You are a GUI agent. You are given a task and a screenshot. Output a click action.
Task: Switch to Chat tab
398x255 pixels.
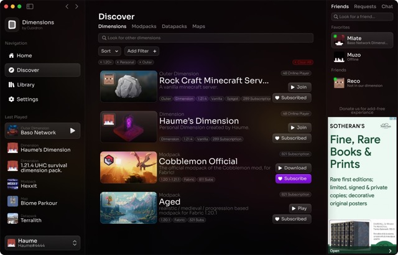click(x=387, y=7)
